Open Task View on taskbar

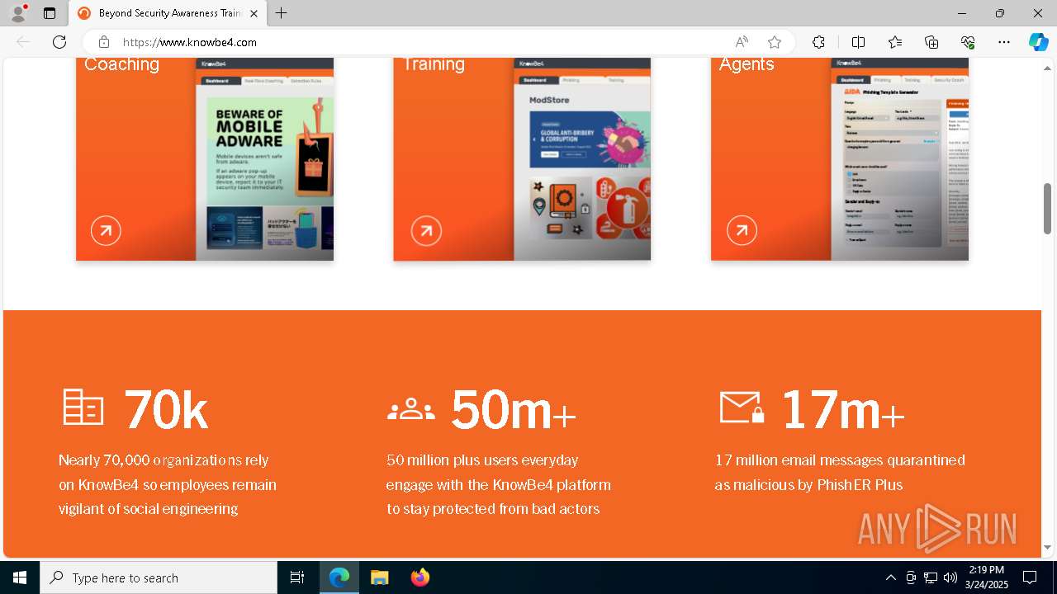pos(297,577)
